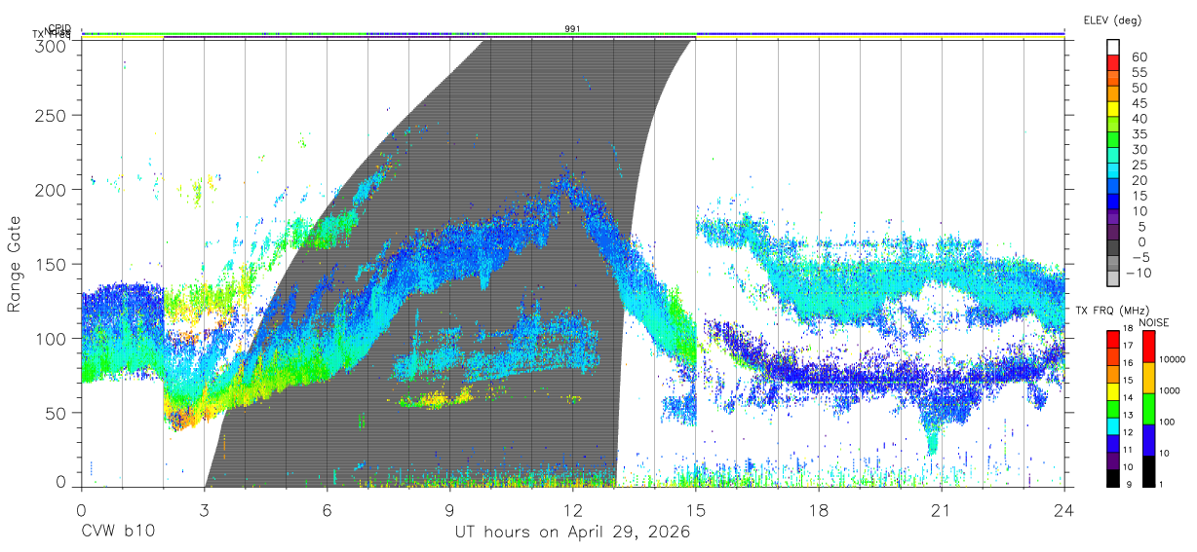This screenshot has width=1197, height=552.
Task: Click the 60 label on ELEV color bar
Action: pos(1139,57)
